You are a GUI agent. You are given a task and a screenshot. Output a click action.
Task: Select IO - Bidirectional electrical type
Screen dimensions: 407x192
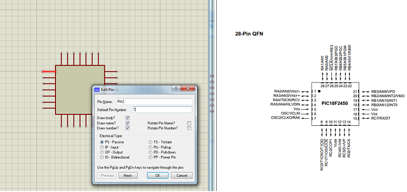point(114,157)
